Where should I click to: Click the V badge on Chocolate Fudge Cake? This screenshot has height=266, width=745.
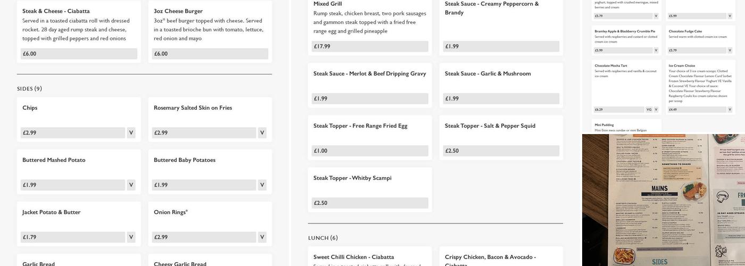pos(731,51)
